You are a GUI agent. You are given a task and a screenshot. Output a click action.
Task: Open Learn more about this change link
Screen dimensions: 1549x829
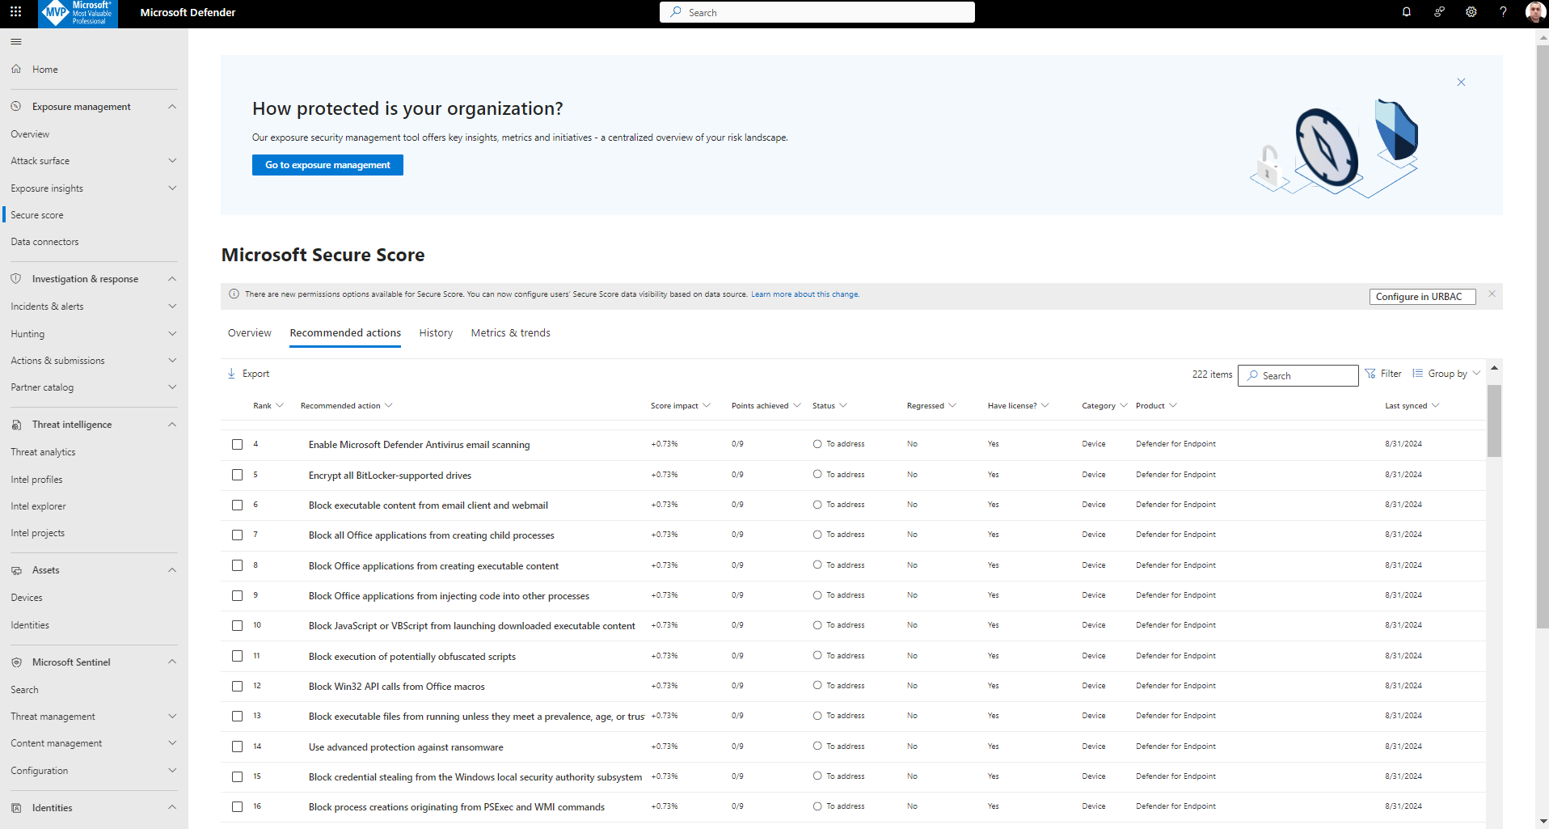pyautogui.click(x=804, y=294)
